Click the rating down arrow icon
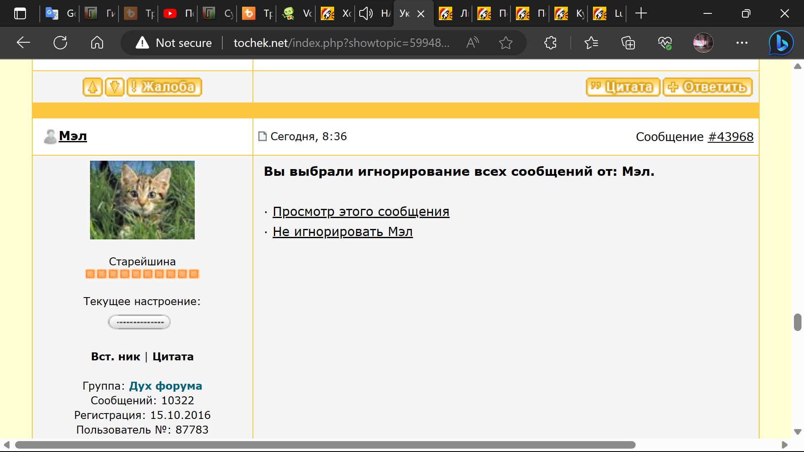This screenshot has width=804, height=452. pos(114,87)
